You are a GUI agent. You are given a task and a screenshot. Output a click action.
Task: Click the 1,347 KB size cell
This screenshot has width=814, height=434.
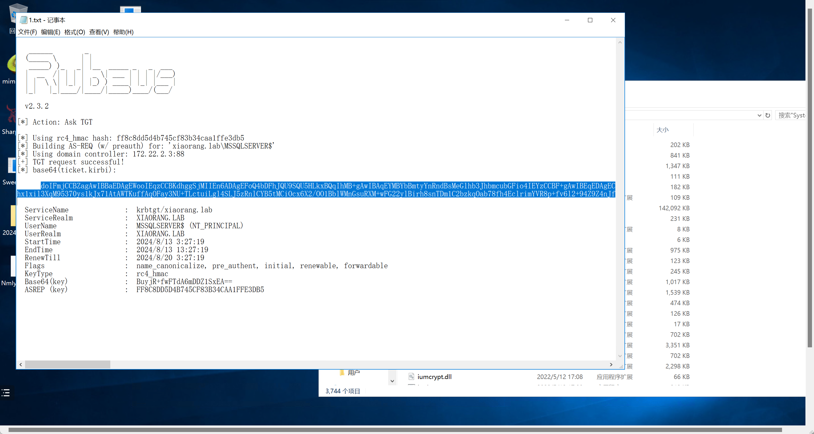pyautogui.click(x=677, y=166)
